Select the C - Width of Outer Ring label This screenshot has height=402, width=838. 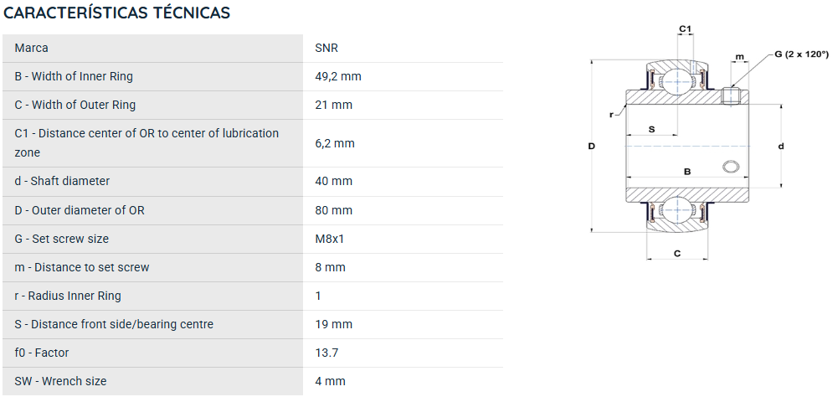75,105
